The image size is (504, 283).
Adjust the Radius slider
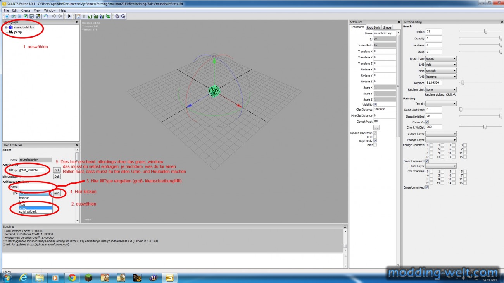(485, 31)
